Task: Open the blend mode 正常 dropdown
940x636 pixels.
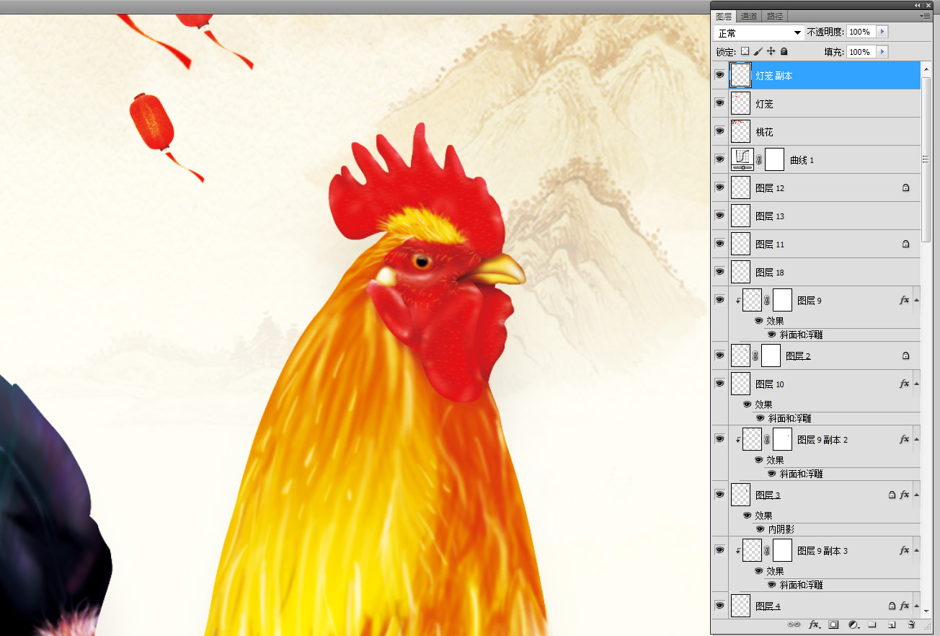Action: (758, 32)
